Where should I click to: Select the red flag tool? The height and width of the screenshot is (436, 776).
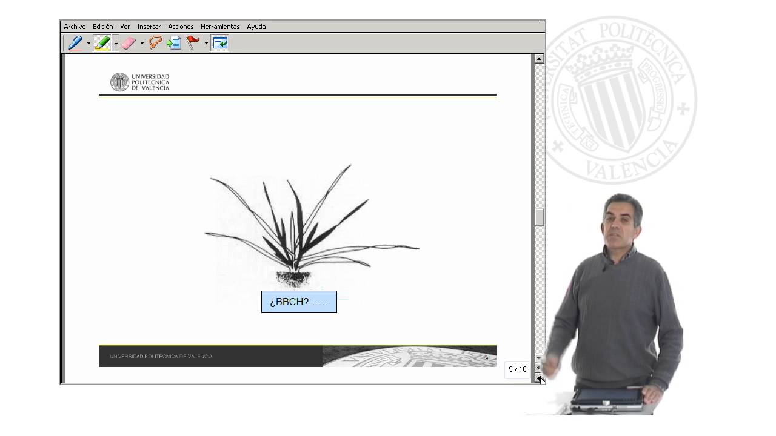[x=193, y=43]
